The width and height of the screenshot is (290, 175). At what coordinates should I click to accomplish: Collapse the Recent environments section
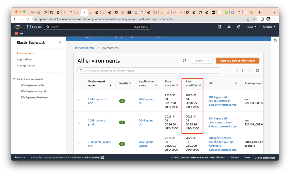click(x=14, y=79)
